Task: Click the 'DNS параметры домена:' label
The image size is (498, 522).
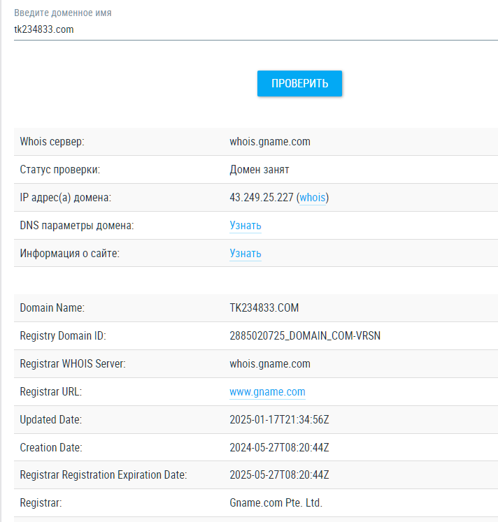Action: click(x=77, y=226)
